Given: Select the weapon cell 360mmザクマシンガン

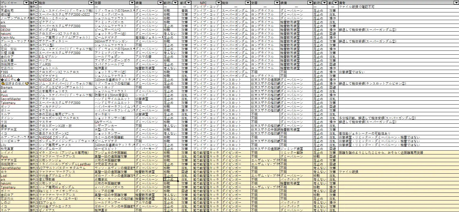Looking at the screenshot, I should click(x=114, y=41).
